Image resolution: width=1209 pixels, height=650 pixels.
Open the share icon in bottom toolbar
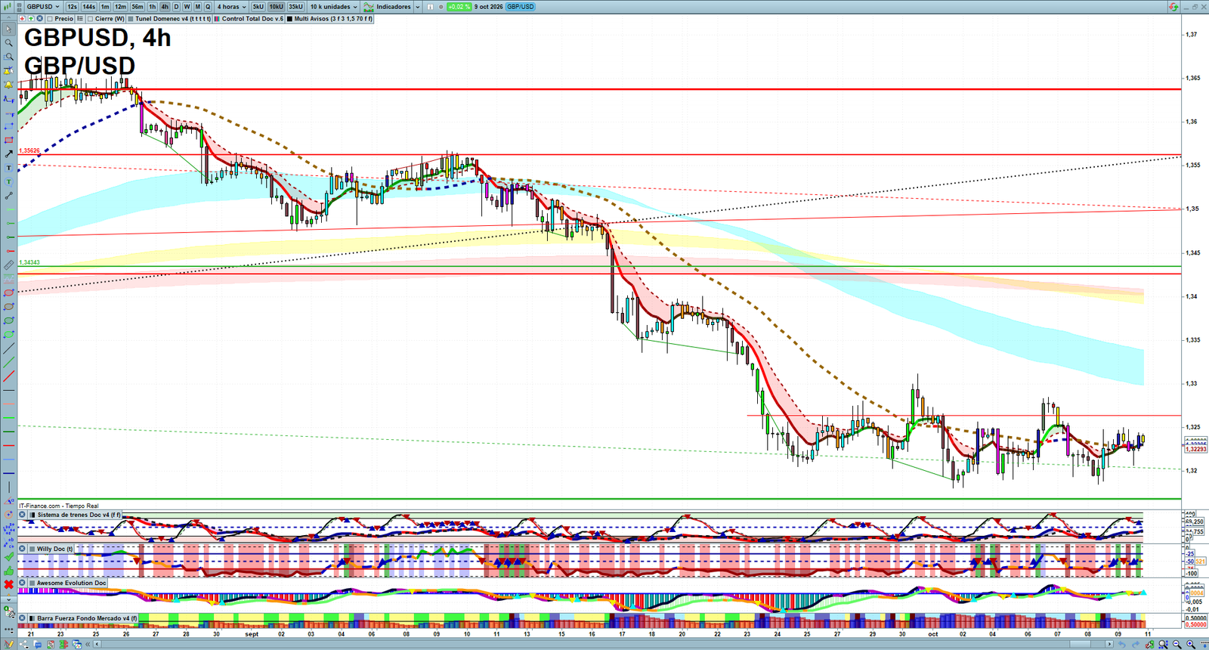[x=23, y=644]
